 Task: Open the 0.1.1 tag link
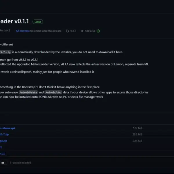pos(73,31)
